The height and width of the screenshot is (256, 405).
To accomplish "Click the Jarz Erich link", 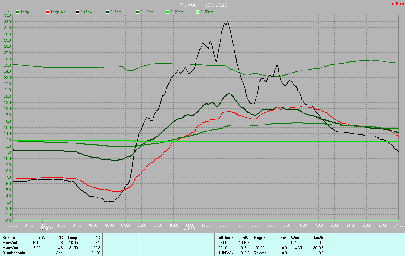I will point(396,4).
